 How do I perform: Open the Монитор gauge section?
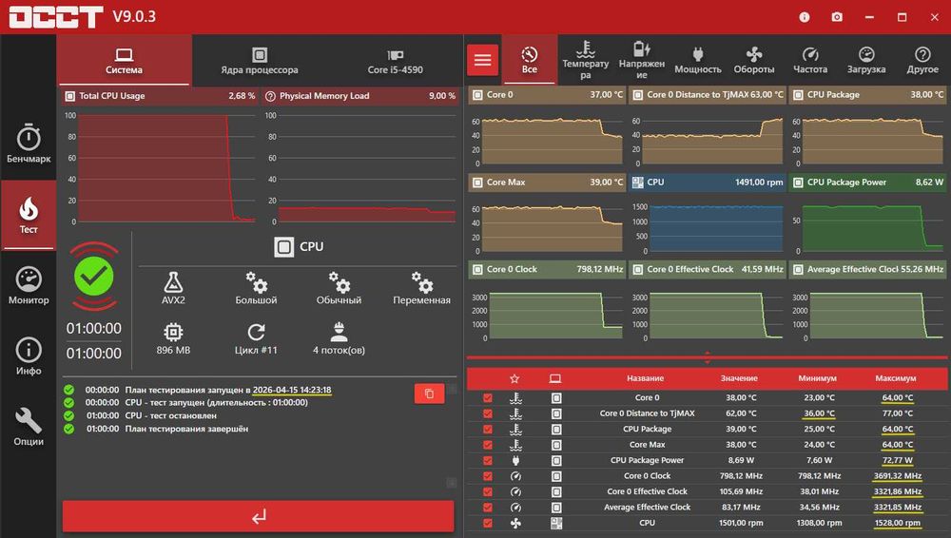pos(29,285)
